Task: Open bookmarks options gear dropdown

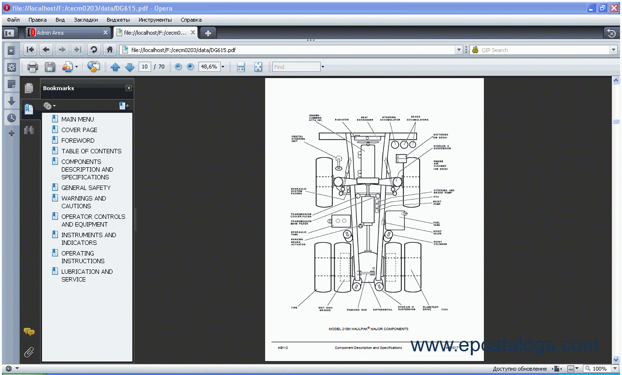Action: click(49, 106)
